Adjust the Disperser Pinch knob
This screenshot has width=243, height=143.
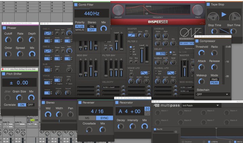point(198,10)
